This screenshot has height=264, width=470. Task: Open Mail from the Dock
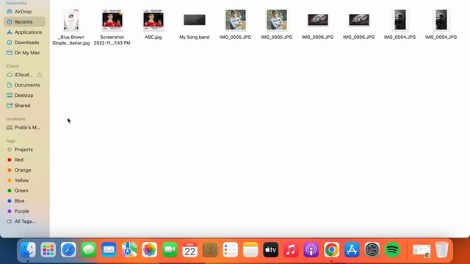coord(109,249)
